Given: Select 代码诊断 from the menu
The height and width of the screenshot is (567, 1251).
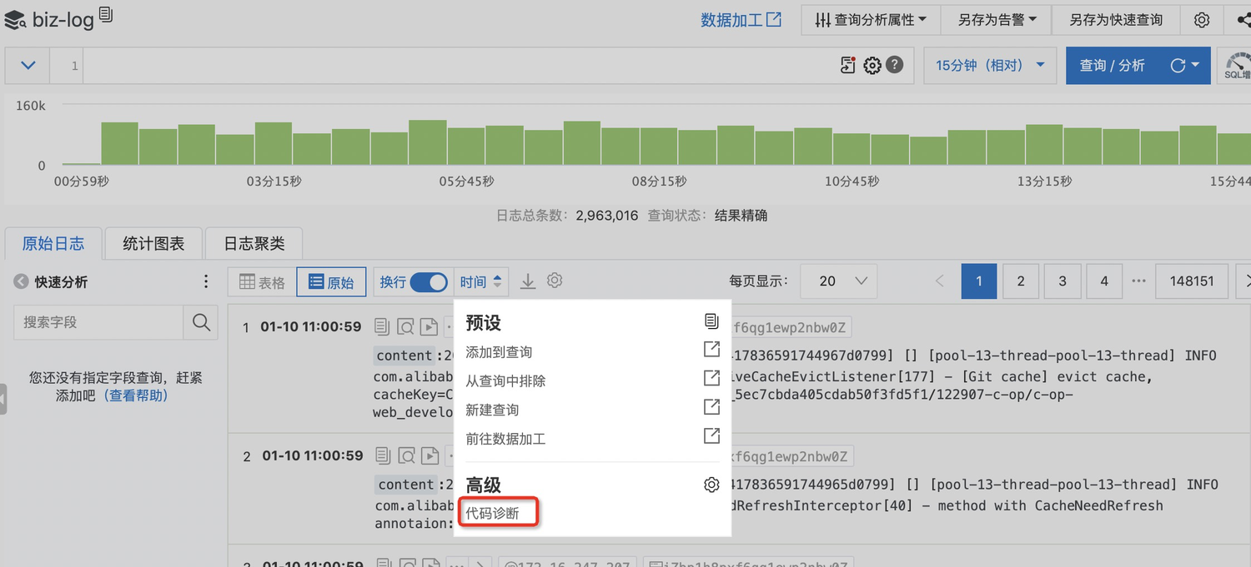Looking at the screenshot, I should point(493,513).
